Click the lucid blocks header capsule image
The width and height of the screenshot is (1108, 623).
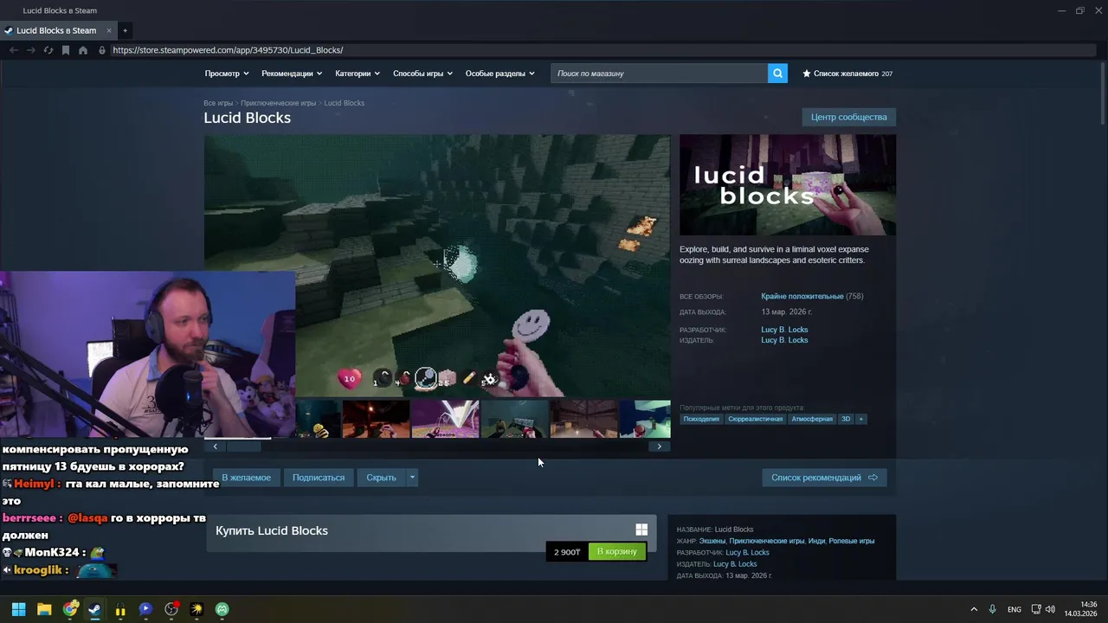(x=788, y=184)
